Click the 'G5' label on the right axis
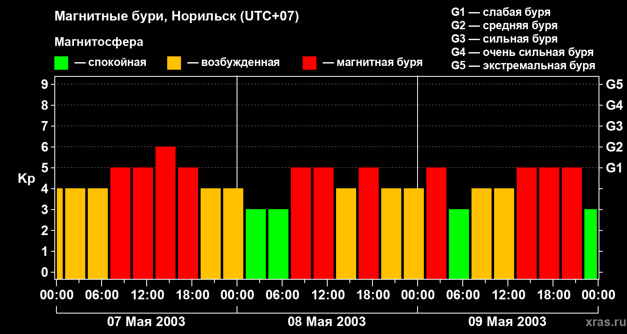Image resolution: width=627 pixels, height=334 pixels. 614,85
